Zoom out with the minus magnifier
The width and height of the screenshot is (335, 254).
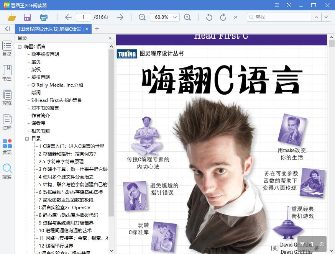(142, 17)
